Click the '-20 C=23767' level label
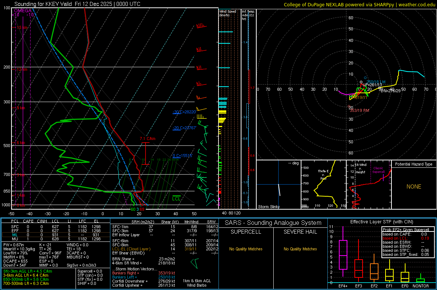This screenshot has height=290, width=437. tap(184, 128)
